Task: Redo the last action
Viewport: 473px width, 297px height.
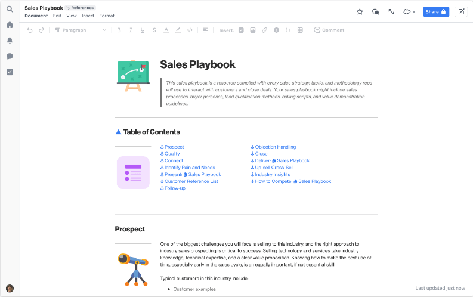Action: (x=41, y=30)
